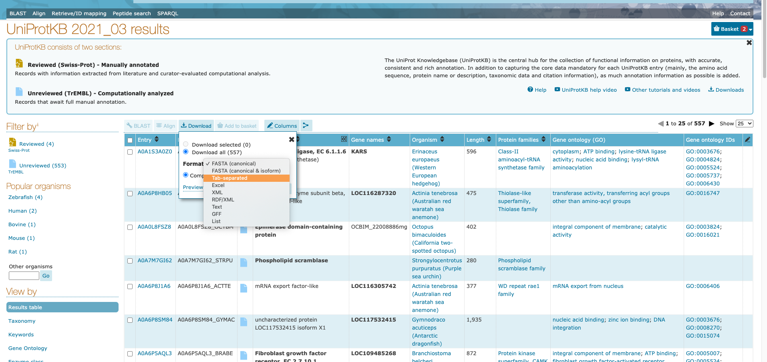Filter by Zebrafish (4)
This screenshot has width=767, height=362.
click(25, 197)
